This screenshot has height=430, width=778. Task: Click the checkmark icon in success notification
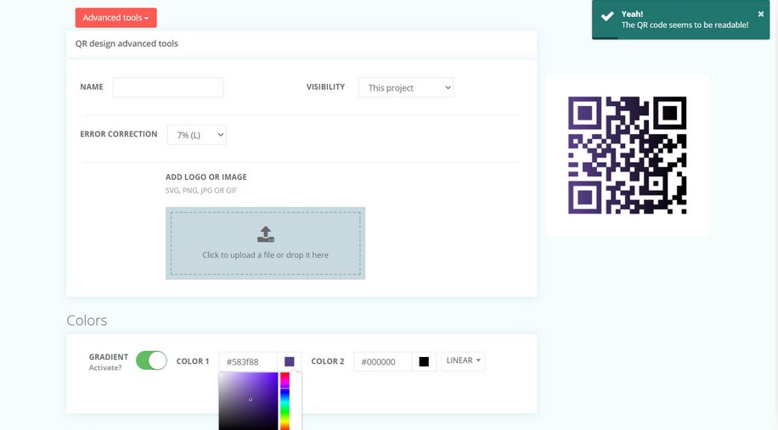[x=607, y=16]
